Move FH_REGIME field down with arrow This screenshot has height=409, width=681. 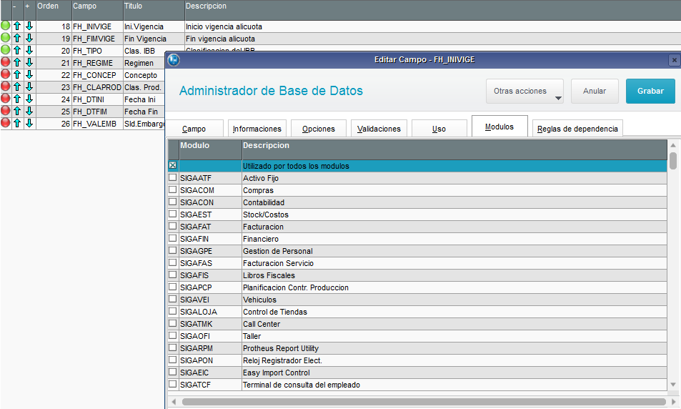[x=29, y=63]
